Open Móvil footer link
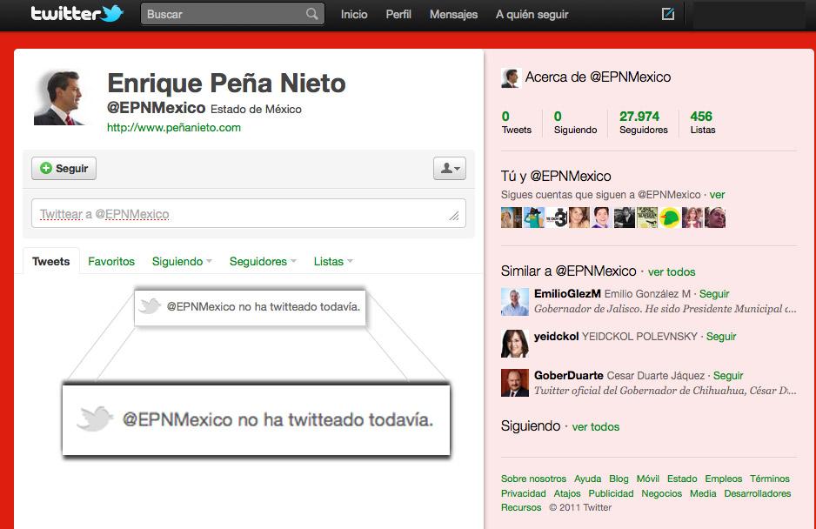The width and height of the screenshot is (816, 529). tap(648, 479)
